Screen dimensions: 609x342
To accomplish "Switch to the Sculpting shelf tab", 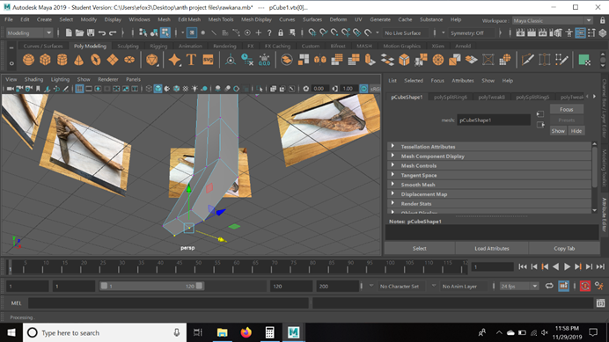I will click(128, 46).
